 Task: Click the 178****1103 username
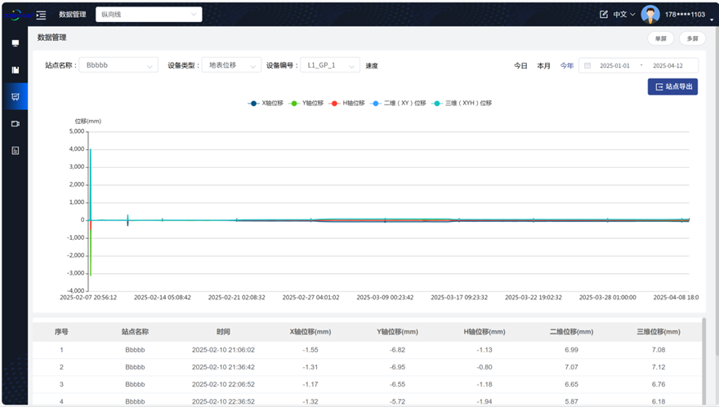685,15
